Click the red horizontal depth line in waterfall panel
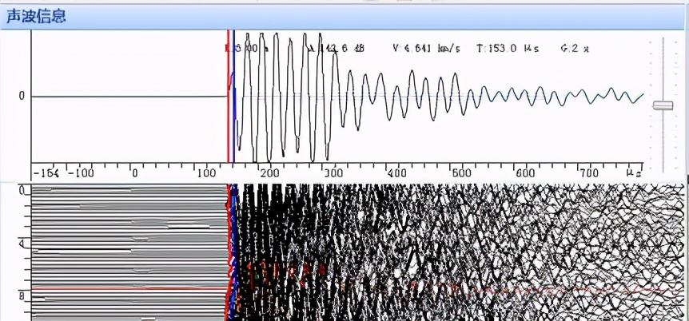The height and width of the screenshot is (321, 689). click(129, 288)
